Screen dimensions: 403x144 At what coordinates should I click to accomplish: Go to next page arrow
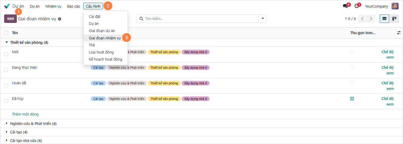click(371, 19)
